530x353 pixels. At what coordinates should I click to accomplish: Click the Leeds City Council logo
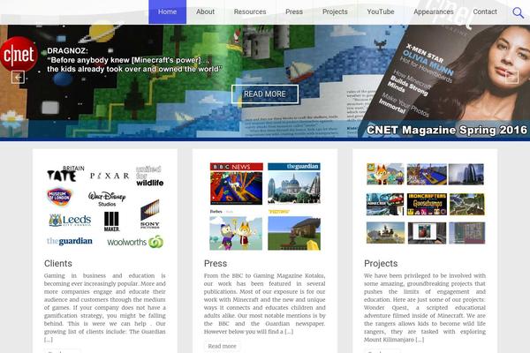[70, 221]
